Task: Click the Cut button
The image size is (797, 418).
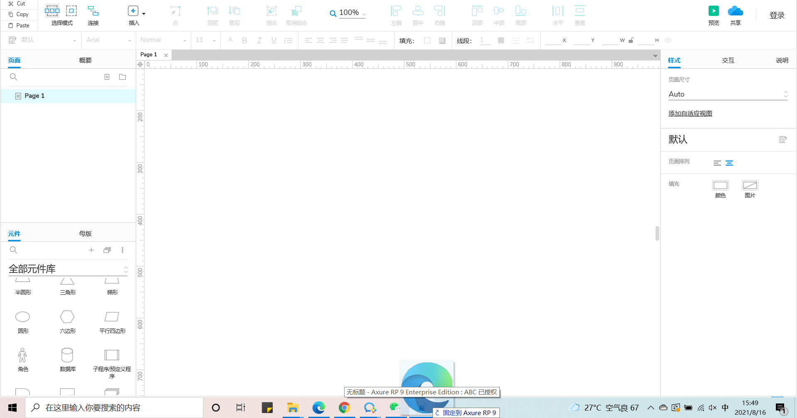Action: click(17, 4)
